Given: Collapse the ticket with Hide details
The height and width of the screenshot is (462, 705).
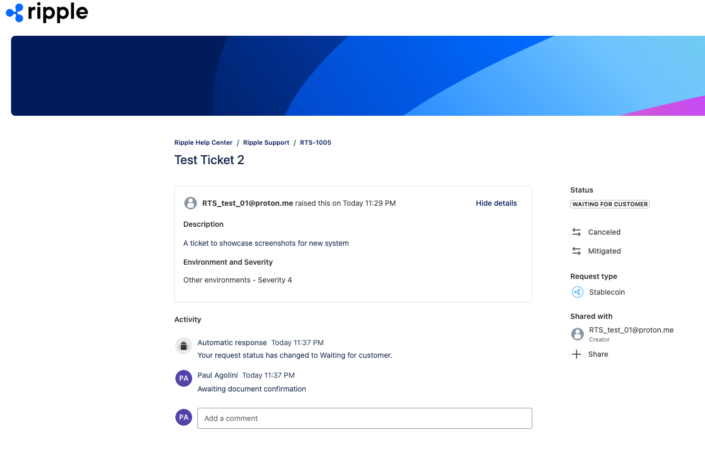Looking at the screenshot, I should tap(496, 203).
